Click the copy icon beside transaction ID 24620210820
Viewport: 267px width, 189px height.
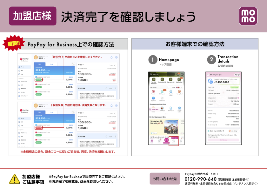pos(238,98)
